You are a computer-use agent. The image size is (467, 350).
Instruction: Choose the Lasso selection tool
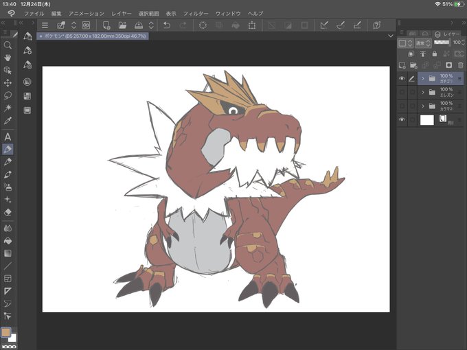point(8,95)
